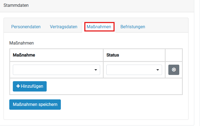Viewport: 200px width, 126px height.
Task: Click the Stammdaten panel header
Action: (16, 5)
